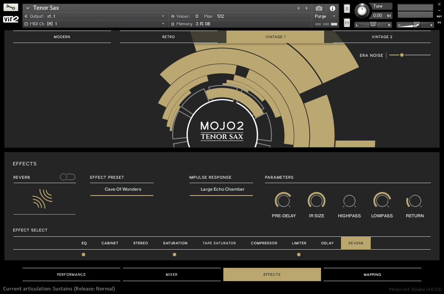444x294 pixels.
Task: Open the MAPPING page
Action: point(373,274)
